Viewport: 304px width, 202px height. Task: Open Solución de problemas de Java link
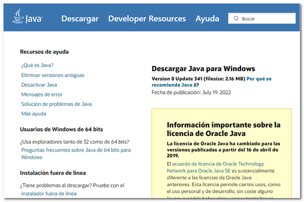coord(56,104)
